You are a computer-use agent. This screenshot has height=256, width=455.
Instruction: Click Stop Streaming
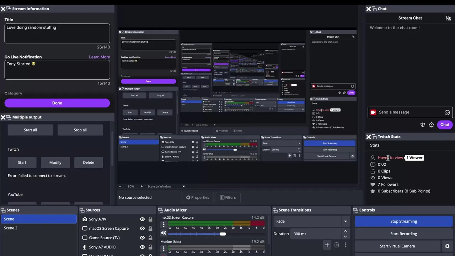click(403, 222)
